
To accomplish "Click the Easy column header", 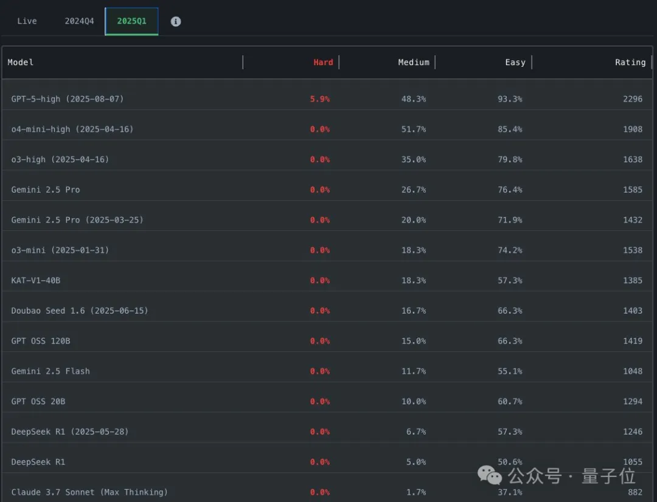I will (x=515, y=62).
